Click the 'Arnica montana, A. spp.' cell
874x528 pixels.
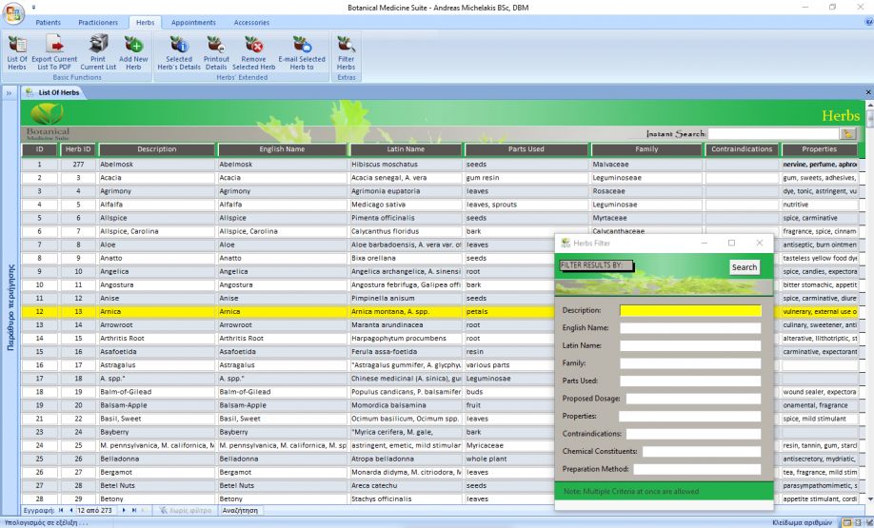406,311
